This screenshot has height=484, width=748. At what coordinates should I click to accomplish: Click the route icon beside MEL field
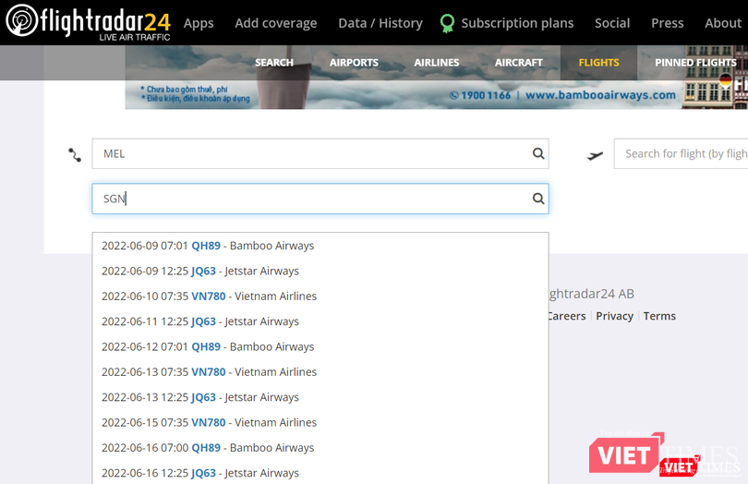[75, 155]
